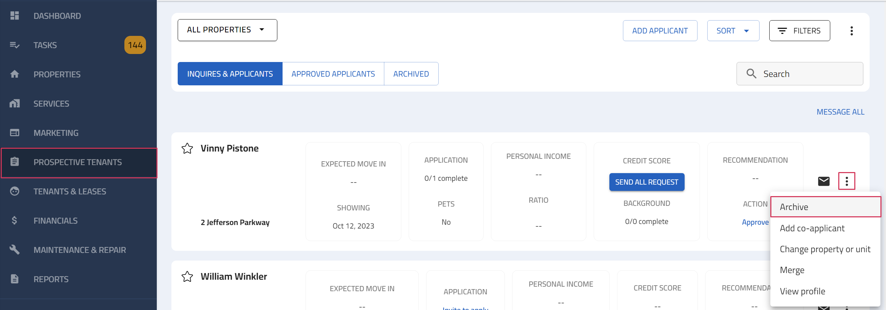Click the Financials dollar icon

click(x=15, y=220)
